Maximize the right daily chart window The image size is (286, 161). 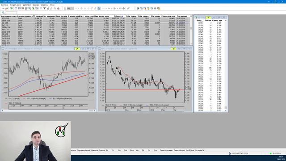pos(185,49)
